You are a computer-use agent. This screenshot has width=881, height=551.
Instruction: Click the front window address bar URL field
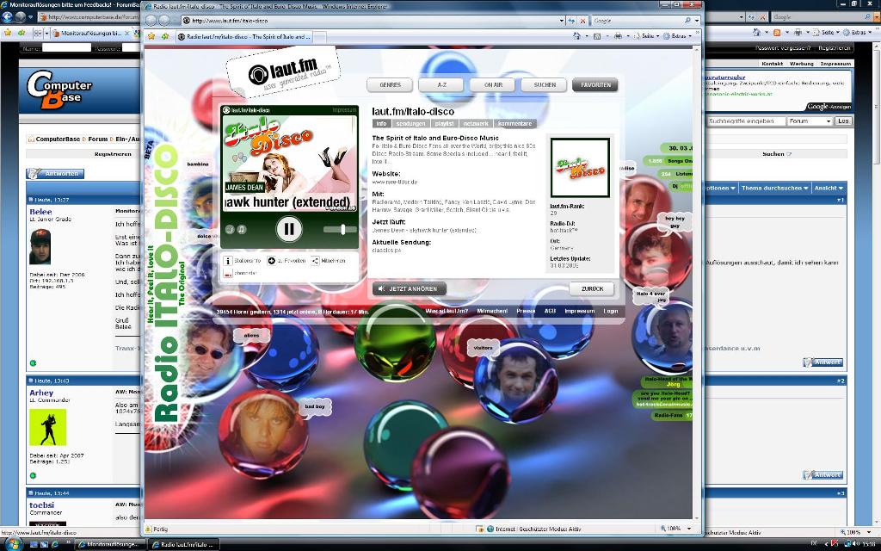pyautogui.click(x=371, y=21)
